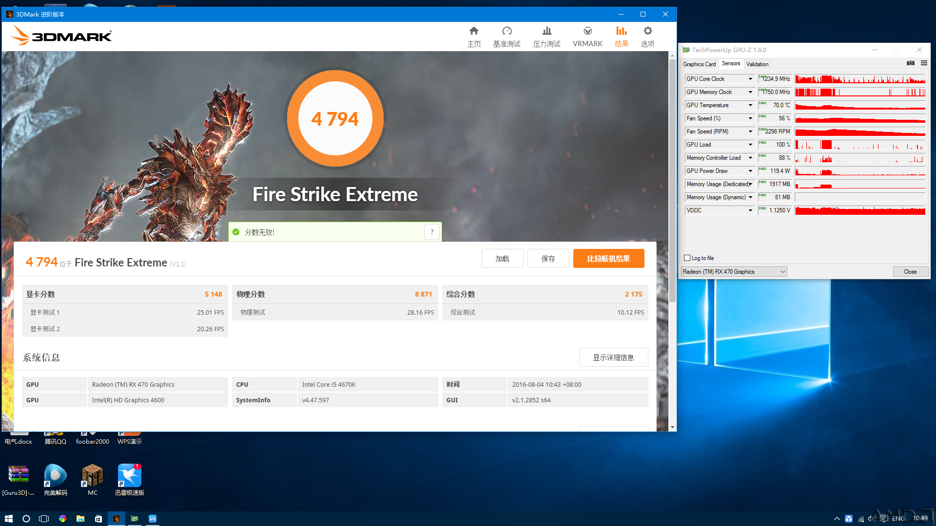Click the GPU Temperature sensor graph

(x=860, y=105)
